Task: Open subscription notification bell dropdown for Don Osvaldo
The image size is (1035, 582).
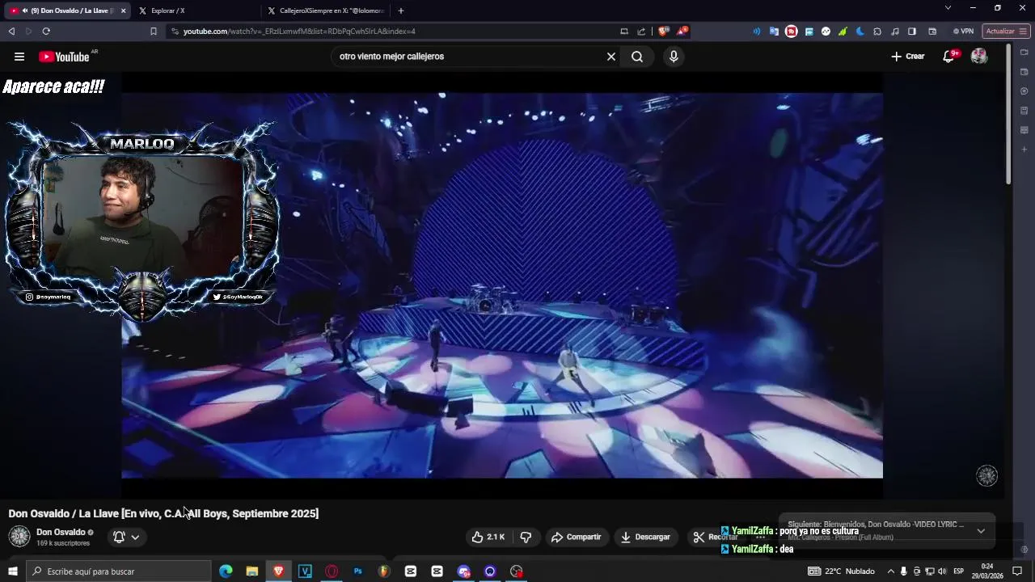Action: click(x=126, y=537)
